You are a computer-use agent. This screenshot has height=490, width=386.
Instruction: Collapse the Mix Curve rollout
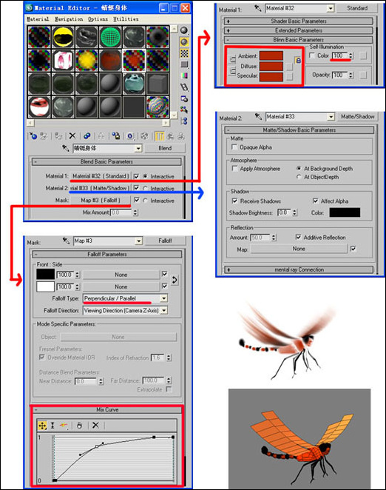click(107, 409)
